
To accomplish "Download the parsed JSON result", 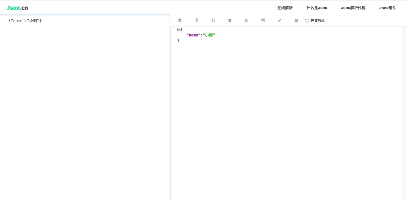I will tap(246, 20).
